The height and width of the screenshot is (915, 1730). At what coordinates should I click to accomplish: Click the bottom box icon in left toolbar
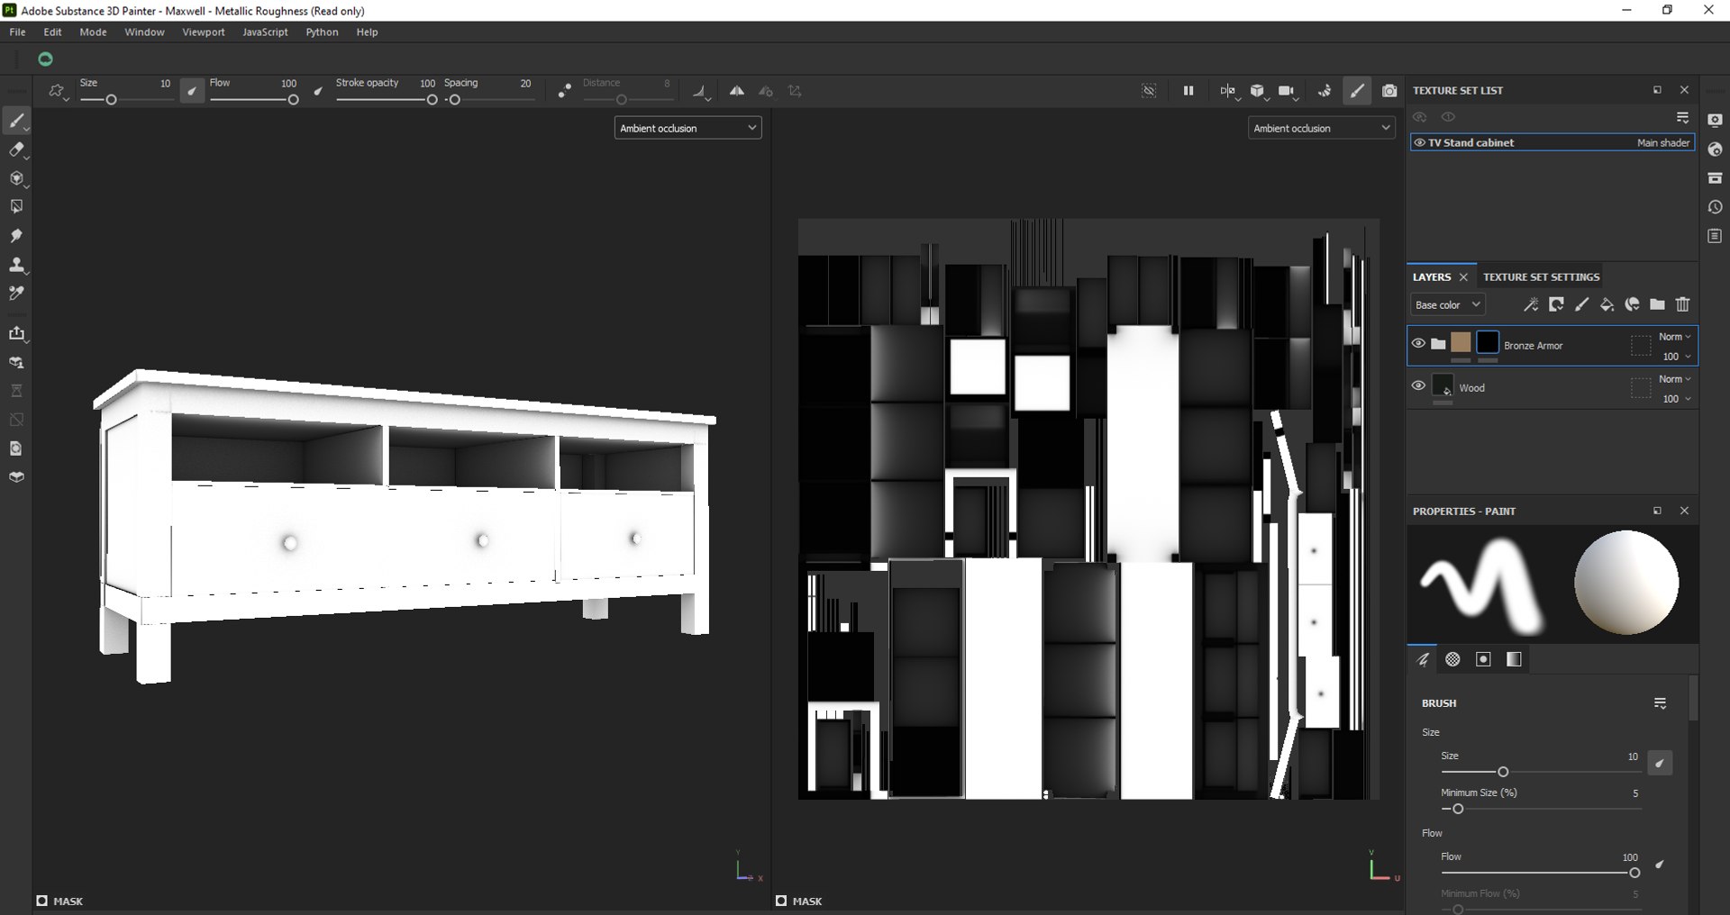pyautogui.click(x=16, y=477)
